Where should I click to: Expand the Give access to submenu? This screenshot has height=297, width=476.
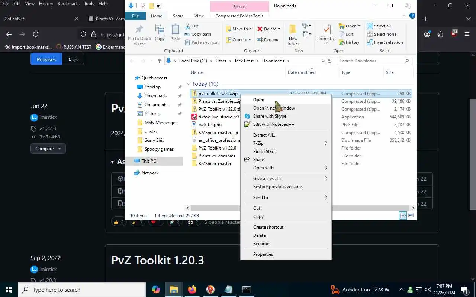[x=286, y=179]
